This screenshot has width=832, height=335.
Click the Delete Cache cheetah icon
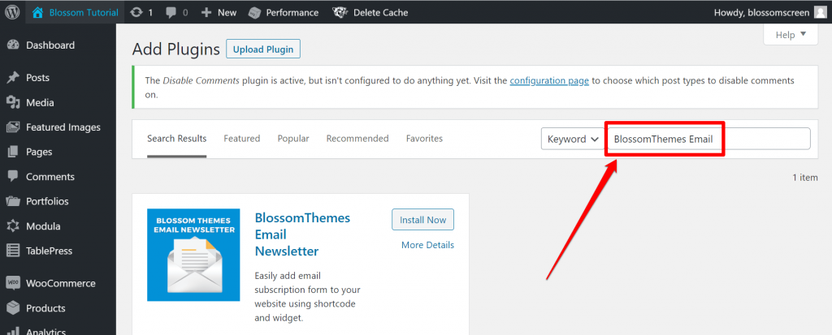(x=340, y=12)
